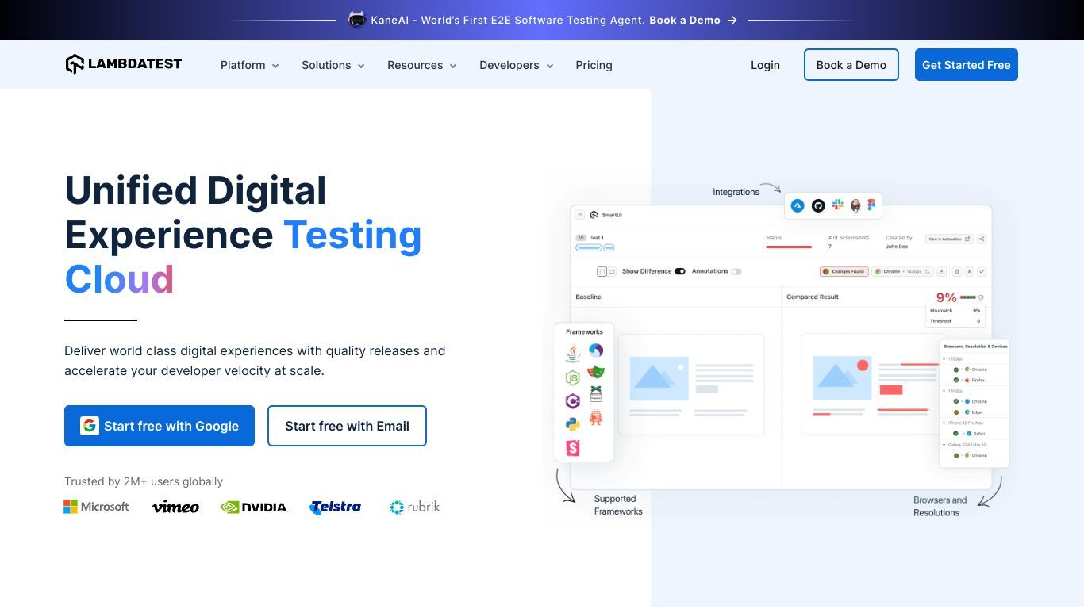The height and width of the screenshot is (609, 1084).
Task: Select the Azure DevOps integration icon
Action: 798,205
